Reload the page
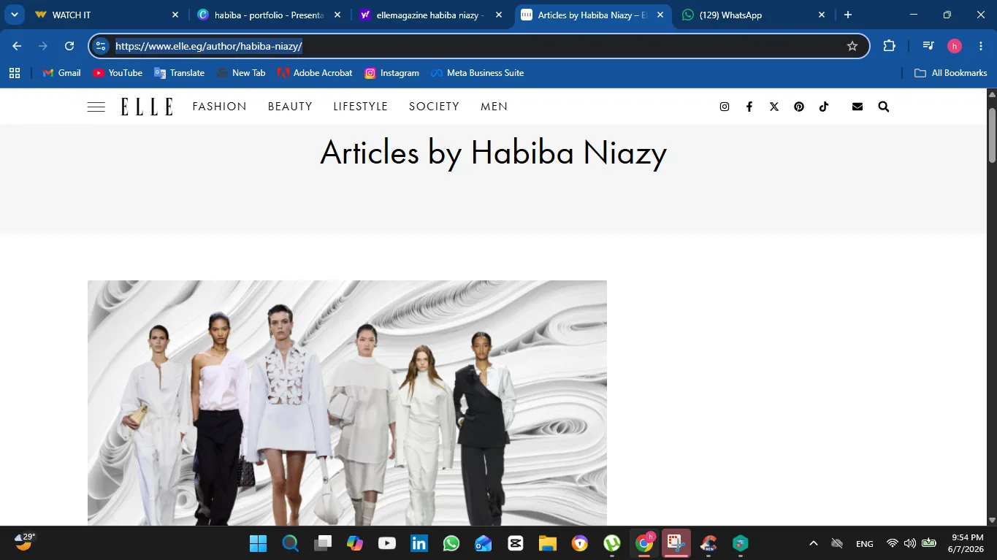The width and height of the screenshot is (997, 560). [69, 46]
